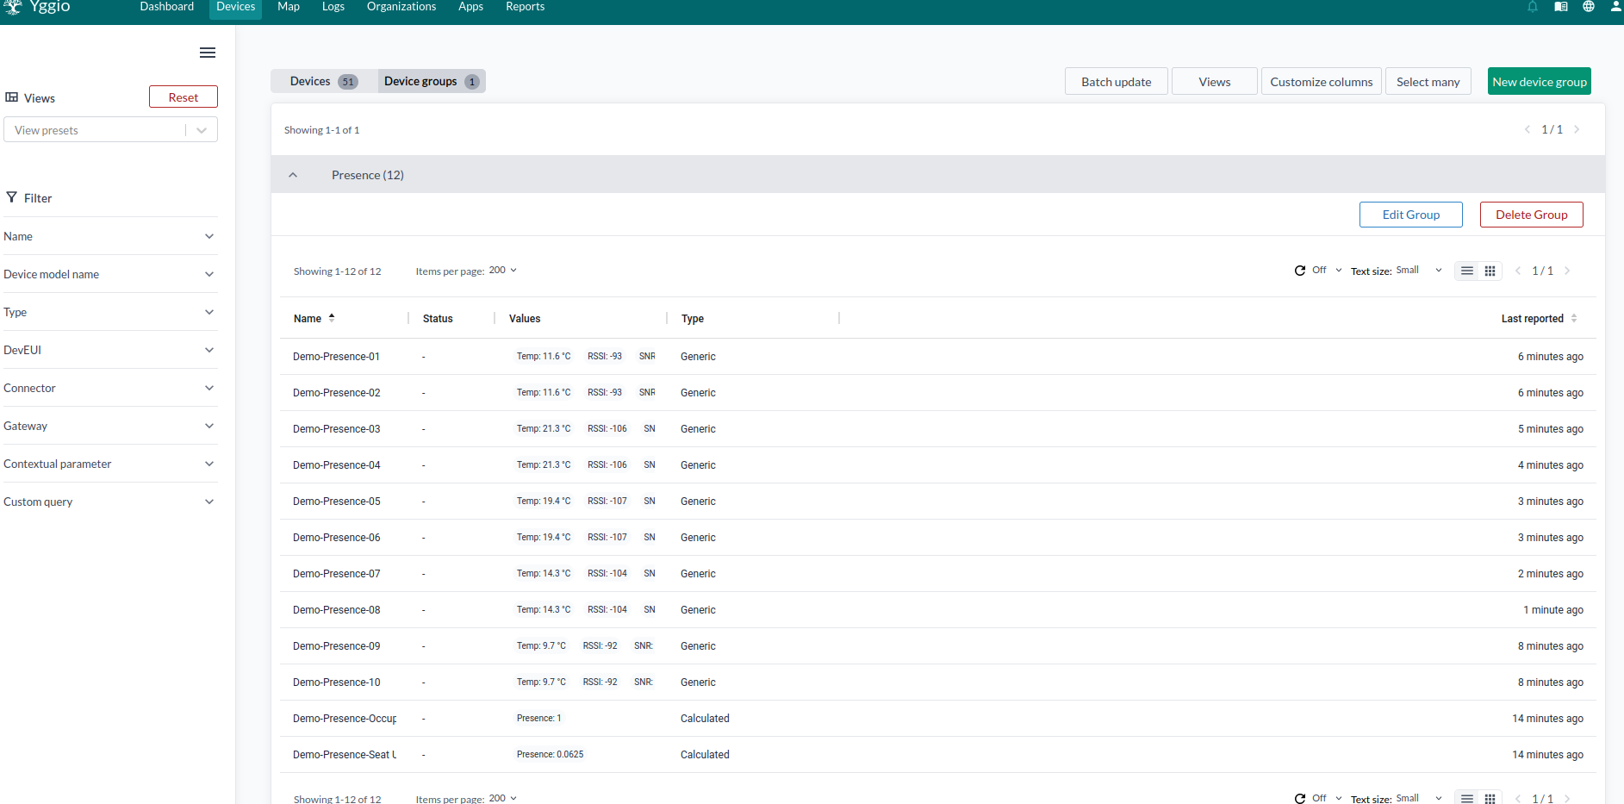Click the Select many button
Image resolution: width=1624 pixels, height=804 pixels.
tap(1428, 82)
